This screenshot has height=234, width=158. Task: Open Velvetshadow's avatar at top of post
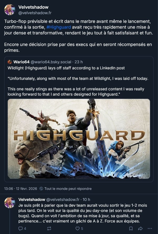[9, 10]
